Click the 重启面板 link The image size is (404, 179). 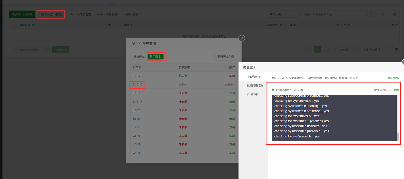tap(393, 78)
